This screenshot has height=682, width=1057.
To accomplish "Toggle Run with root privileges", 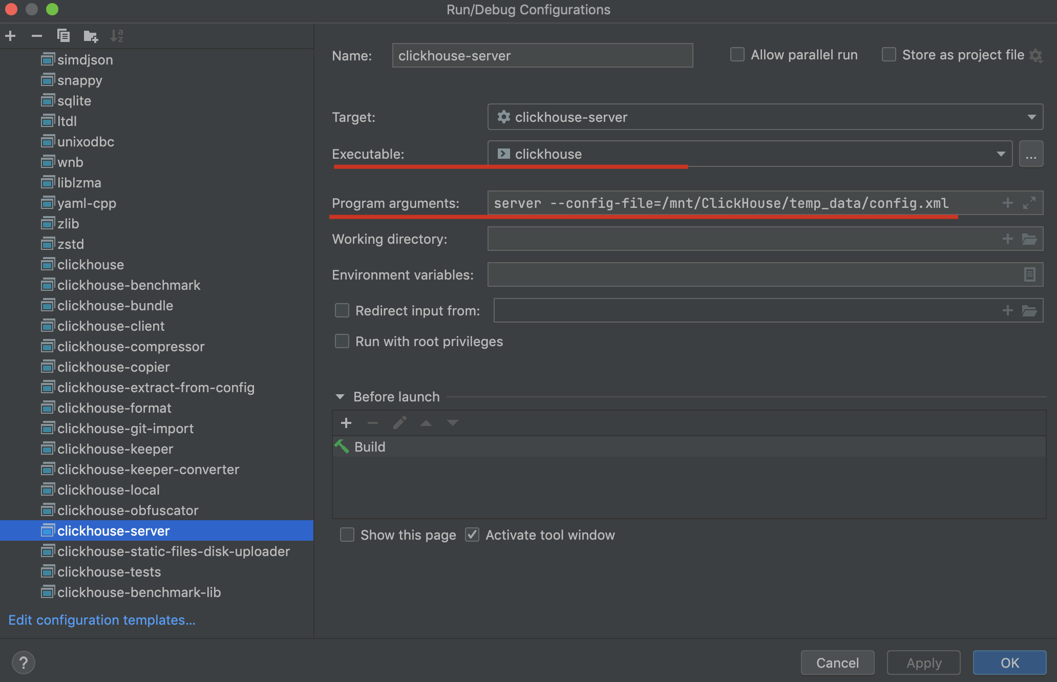I will pos(342,342).
